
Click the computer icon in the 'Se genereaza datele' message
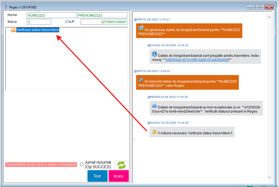point(141,28)
